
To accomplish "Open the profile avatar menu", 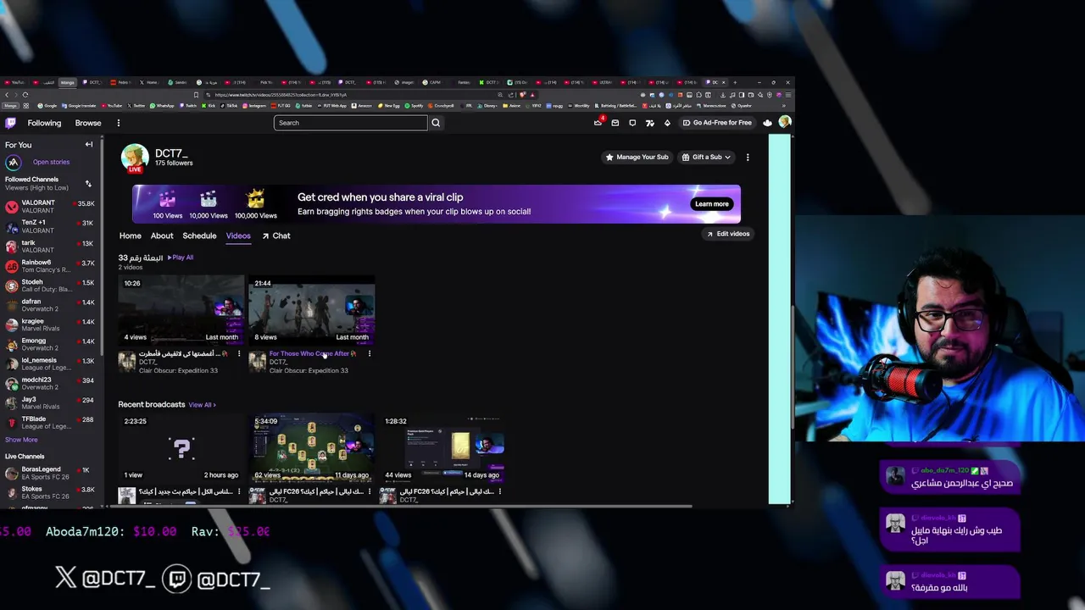I will tap(785, 123).
